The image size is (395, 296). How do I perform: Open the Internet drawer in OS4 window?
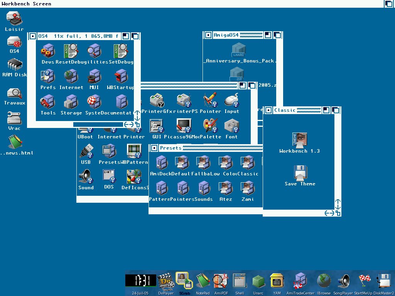tap(71, 76)
